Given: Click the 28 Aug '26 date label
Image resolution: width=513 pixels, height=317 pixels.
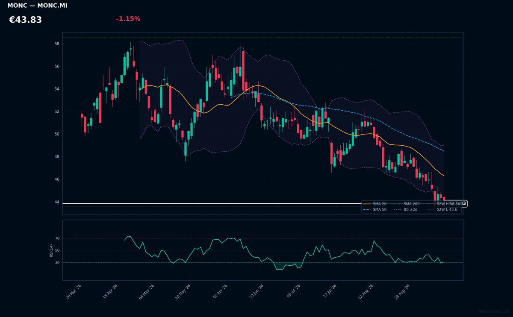Looking at the screenshot, I should pyautogui.click(x=402, y=292).
